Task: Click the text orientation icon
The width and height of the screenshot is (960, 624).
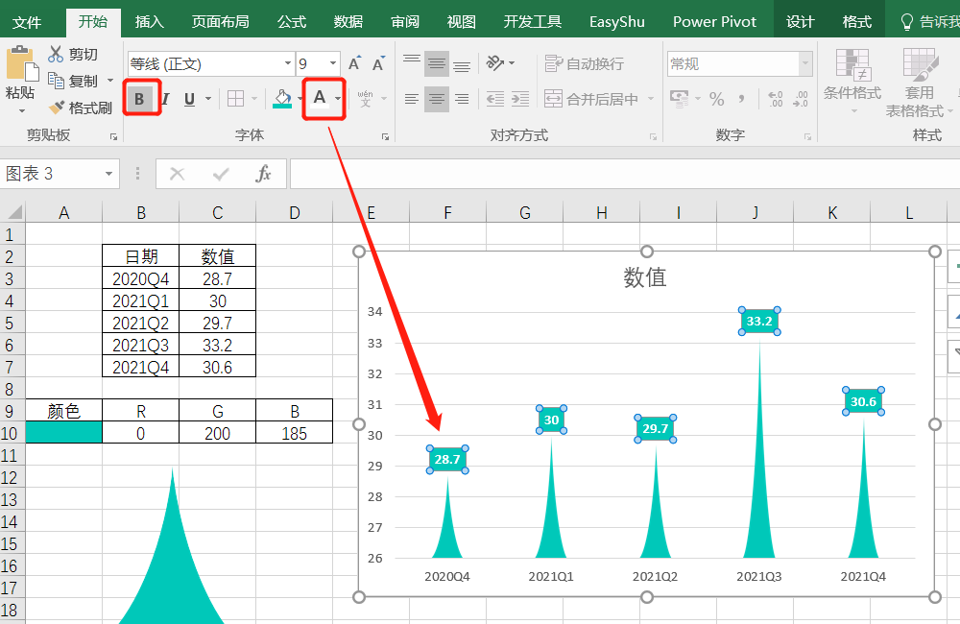Action: 494,63
